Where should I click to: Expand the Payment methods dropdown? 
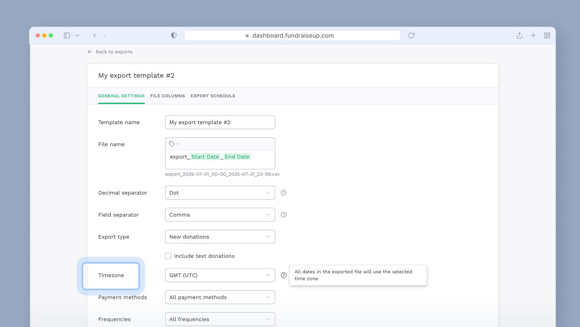(x=220, y=297)
